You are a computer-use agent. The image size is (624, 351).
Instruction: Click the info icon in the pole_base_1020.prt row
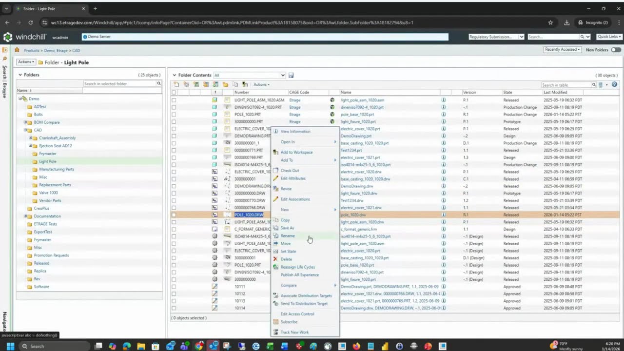click(444, 115)
